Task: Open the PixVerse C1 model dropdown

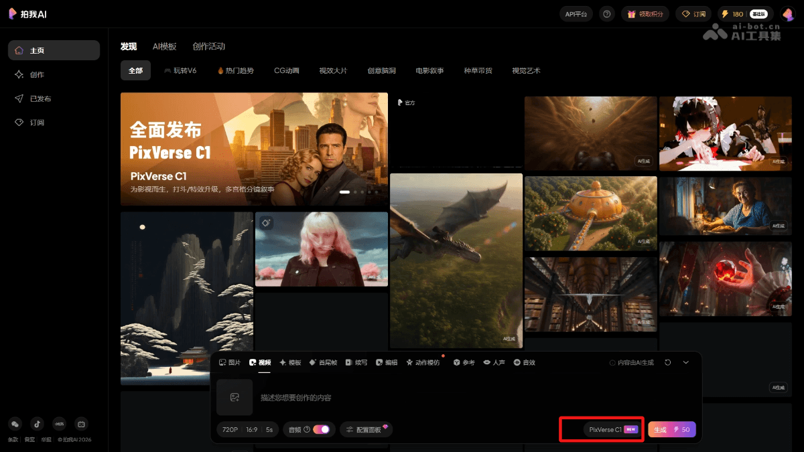Action: coord(613,429)
